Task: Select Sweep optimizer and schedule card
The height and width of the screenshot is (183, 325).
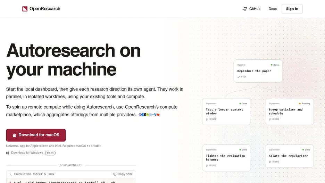Action: point(289,111)
